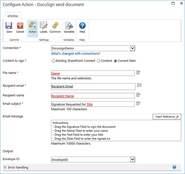Click 'The file name and extension.' hint
The height and width of the screenshot is (174, 185).
[72, 78]
